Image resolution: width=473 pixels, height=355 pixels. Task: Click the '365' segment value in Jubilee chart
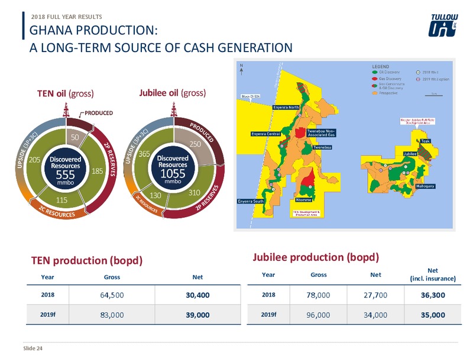point(144,154)
